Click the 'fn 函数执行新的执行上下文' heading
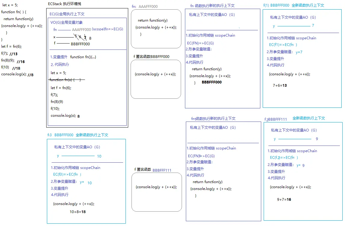The width and height of the screenshot is (345, 226). tap(212, 6)
